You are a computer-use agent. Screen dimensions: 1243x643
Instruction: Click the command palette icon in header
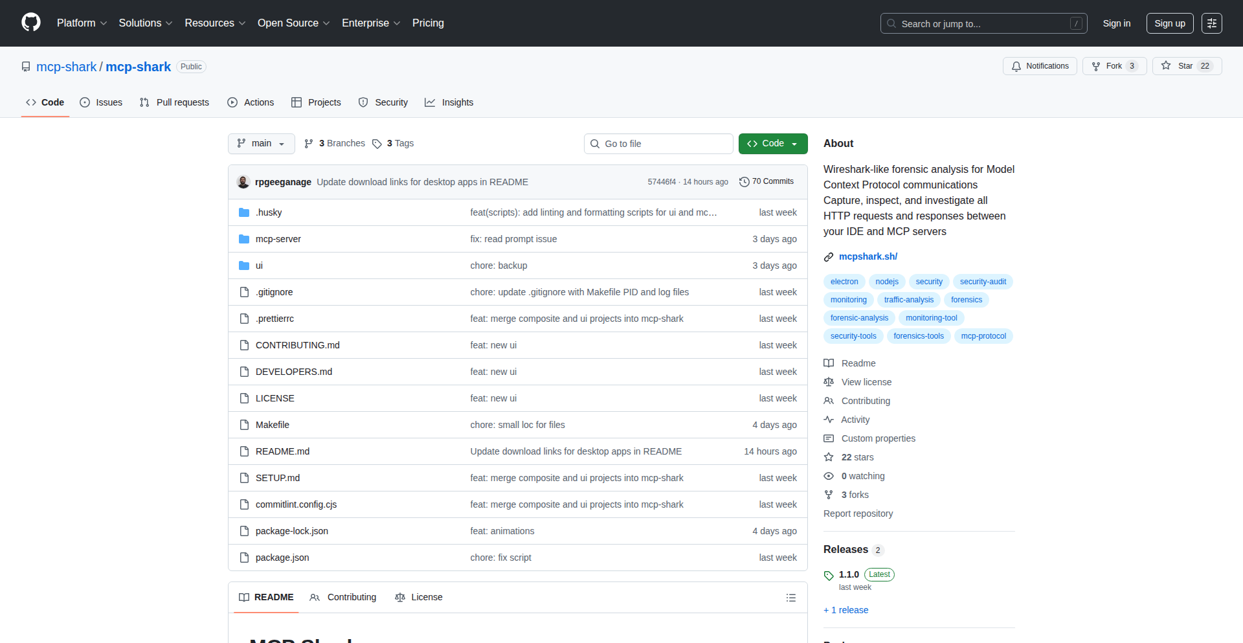[1211, 23]
